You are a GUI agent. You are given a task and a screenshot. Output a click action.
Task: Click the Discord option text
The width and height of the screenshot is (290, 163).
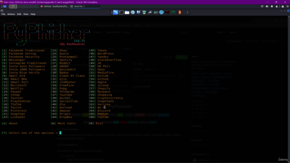(x=104, y=110)
